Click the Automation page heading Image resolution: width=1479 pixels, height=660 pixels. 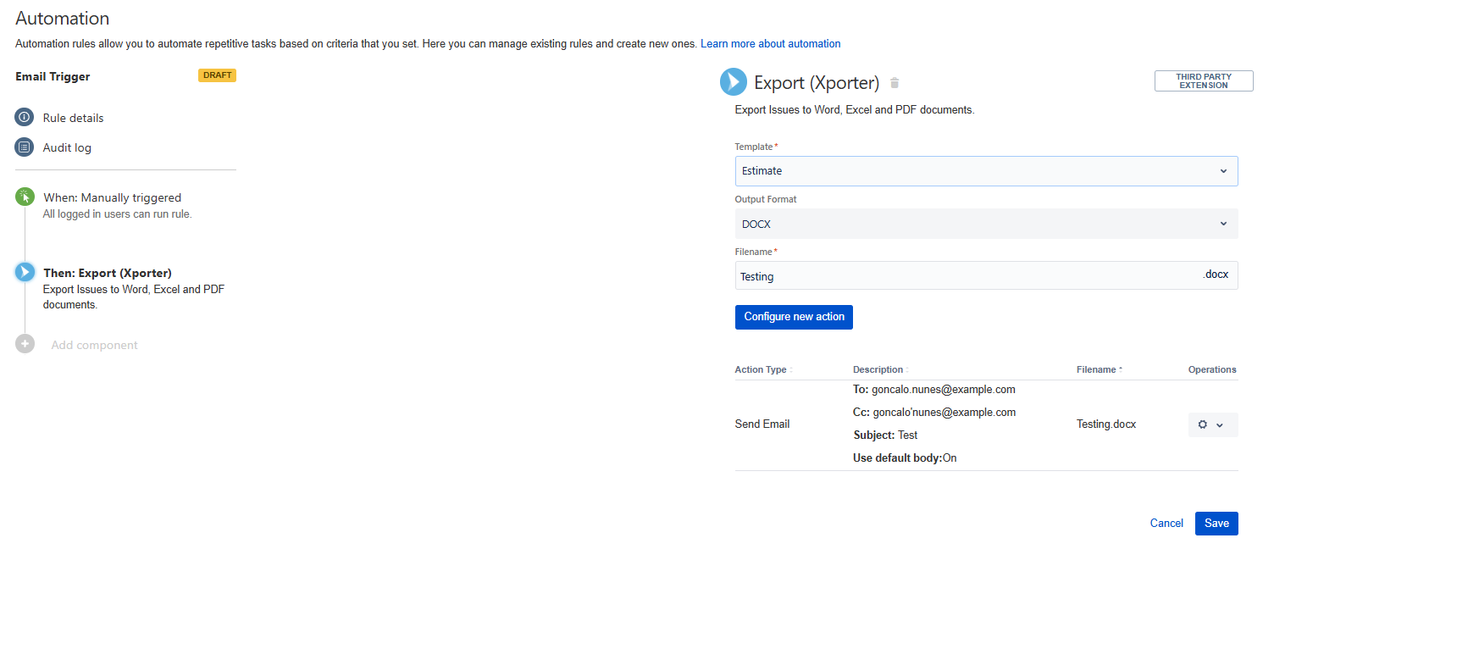(63, 19)
